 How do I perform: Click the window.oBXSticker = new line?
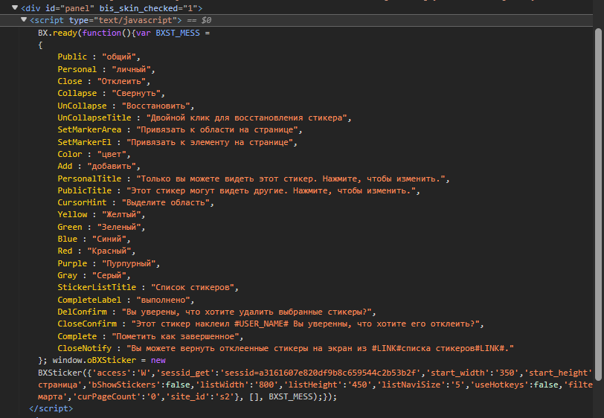(102, 361)
